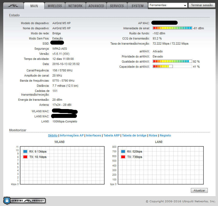Open the Tabela de bridge link
Screen dimensions: 218x206
[x=134, y=135]
